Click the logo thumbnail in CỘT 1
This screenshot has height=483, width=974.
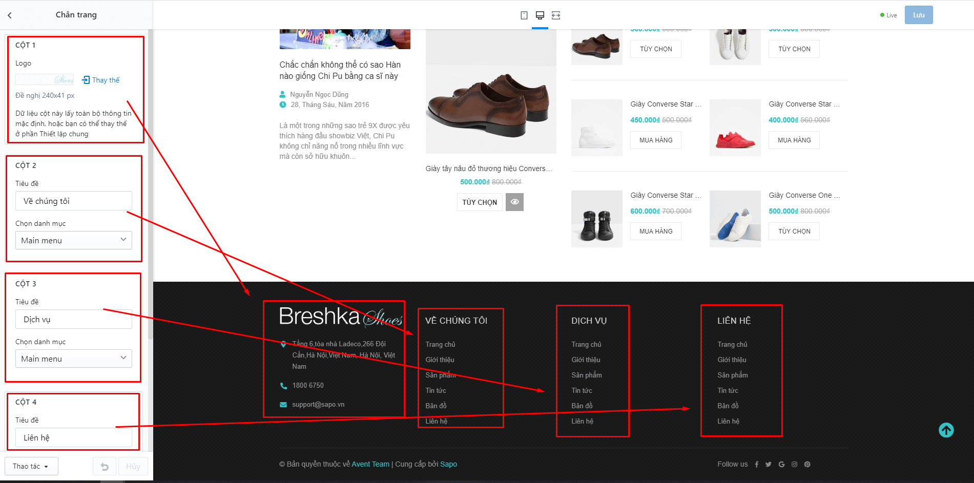pos(45,79)
